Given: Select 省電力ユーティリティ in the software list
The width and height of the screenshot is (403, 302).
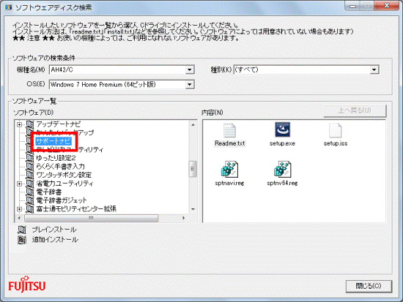Looking at the screenshot, I should [64, 184].
